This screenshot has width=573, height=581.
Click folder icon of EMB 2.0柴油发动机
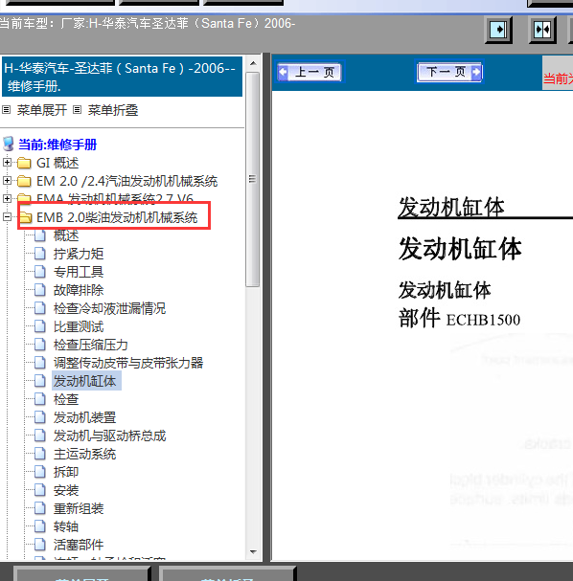[26, 217]
